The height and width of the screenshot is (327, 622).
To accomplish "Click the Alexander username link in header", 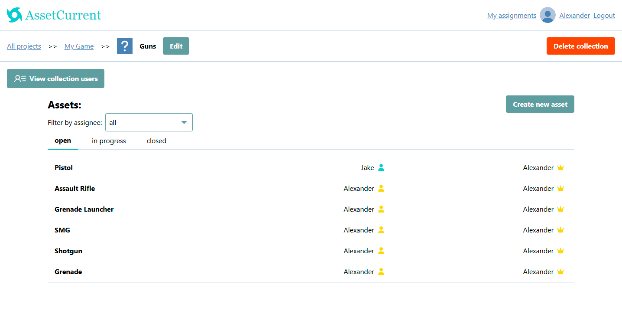I will (574, 16).
